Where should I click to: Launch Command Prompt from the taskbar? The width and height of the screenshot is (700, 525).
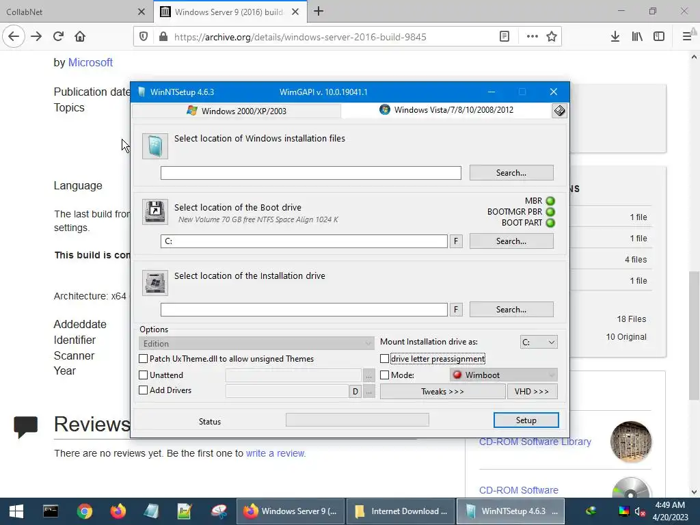pyautogui.click(x=51, y=511)
